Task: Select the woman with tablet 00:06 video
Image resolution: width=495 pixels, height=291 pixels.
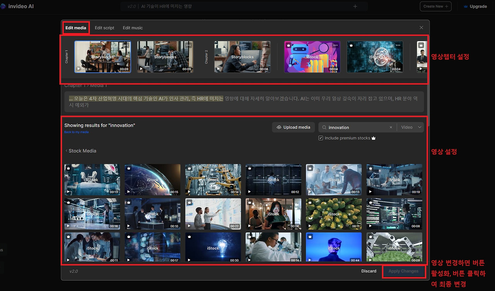Action: (273, 214)
